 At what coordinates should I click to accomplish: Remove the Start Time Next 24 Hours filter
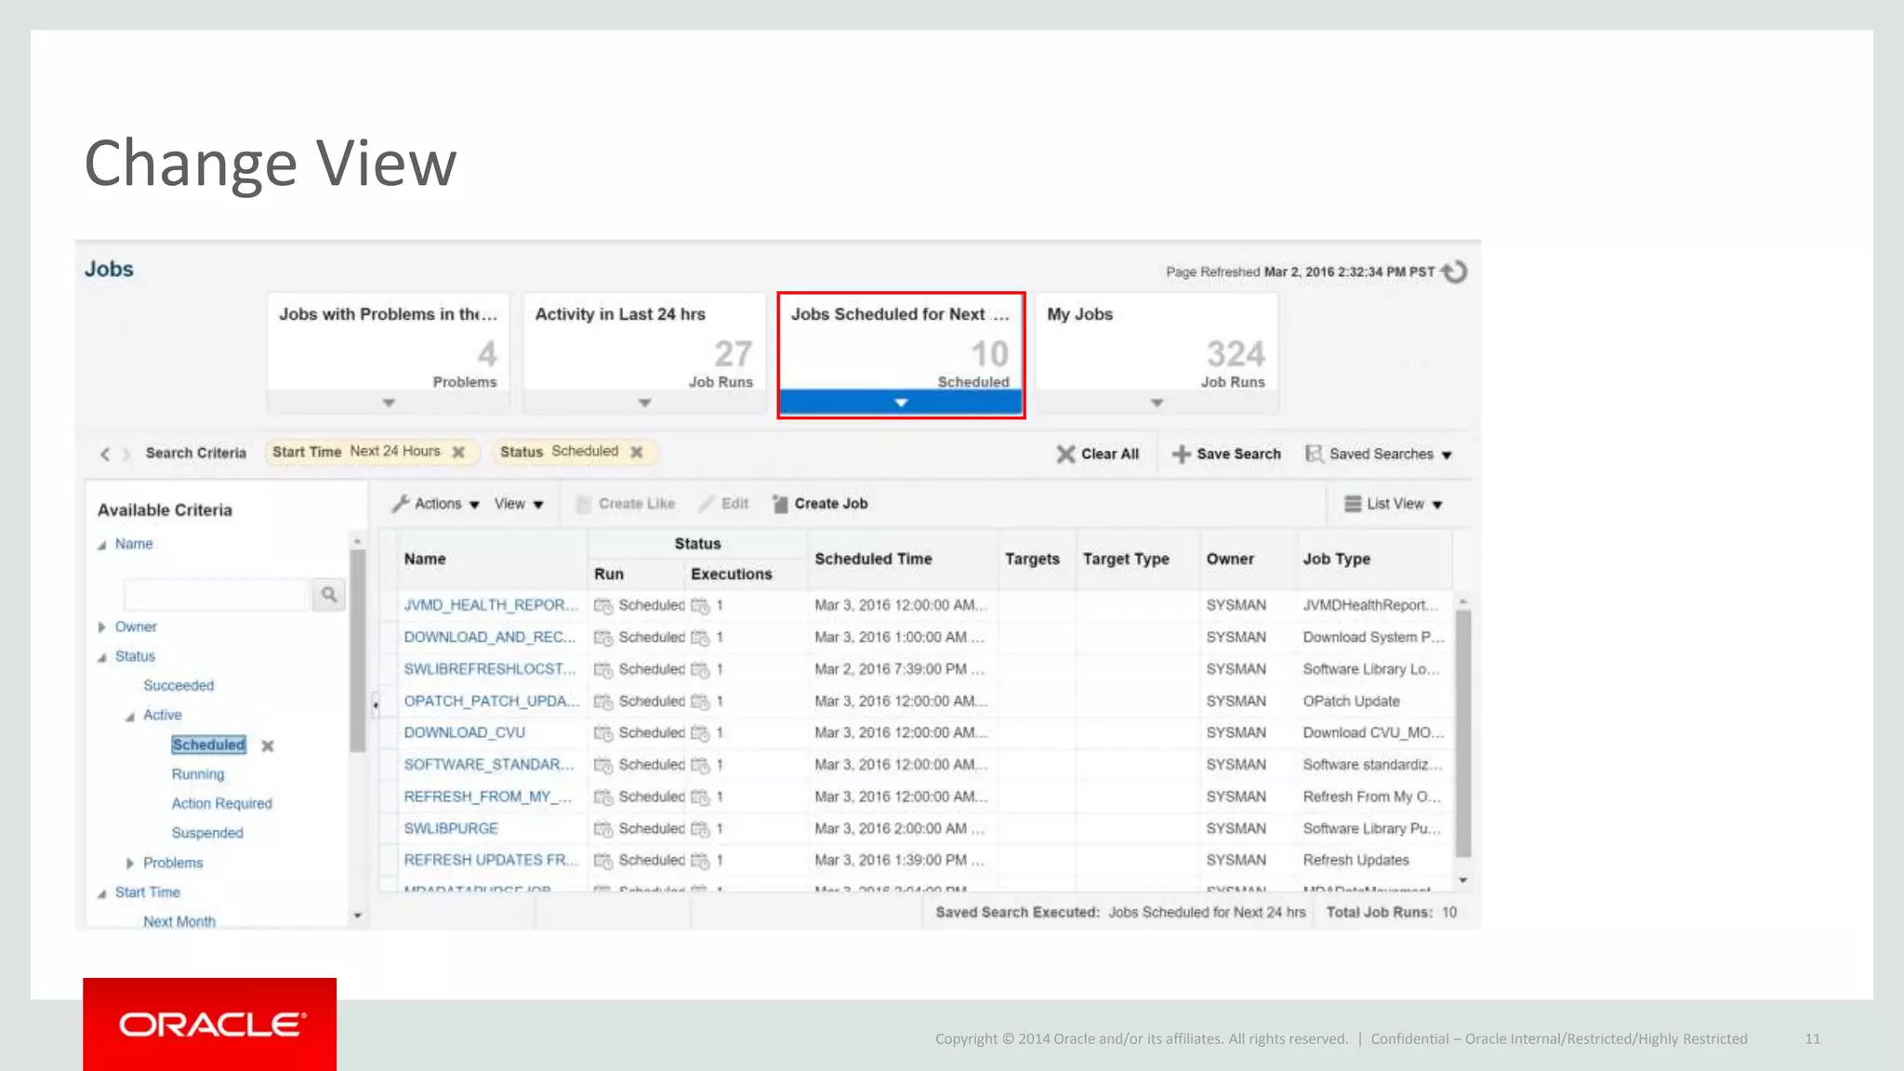tap(458, 452)
